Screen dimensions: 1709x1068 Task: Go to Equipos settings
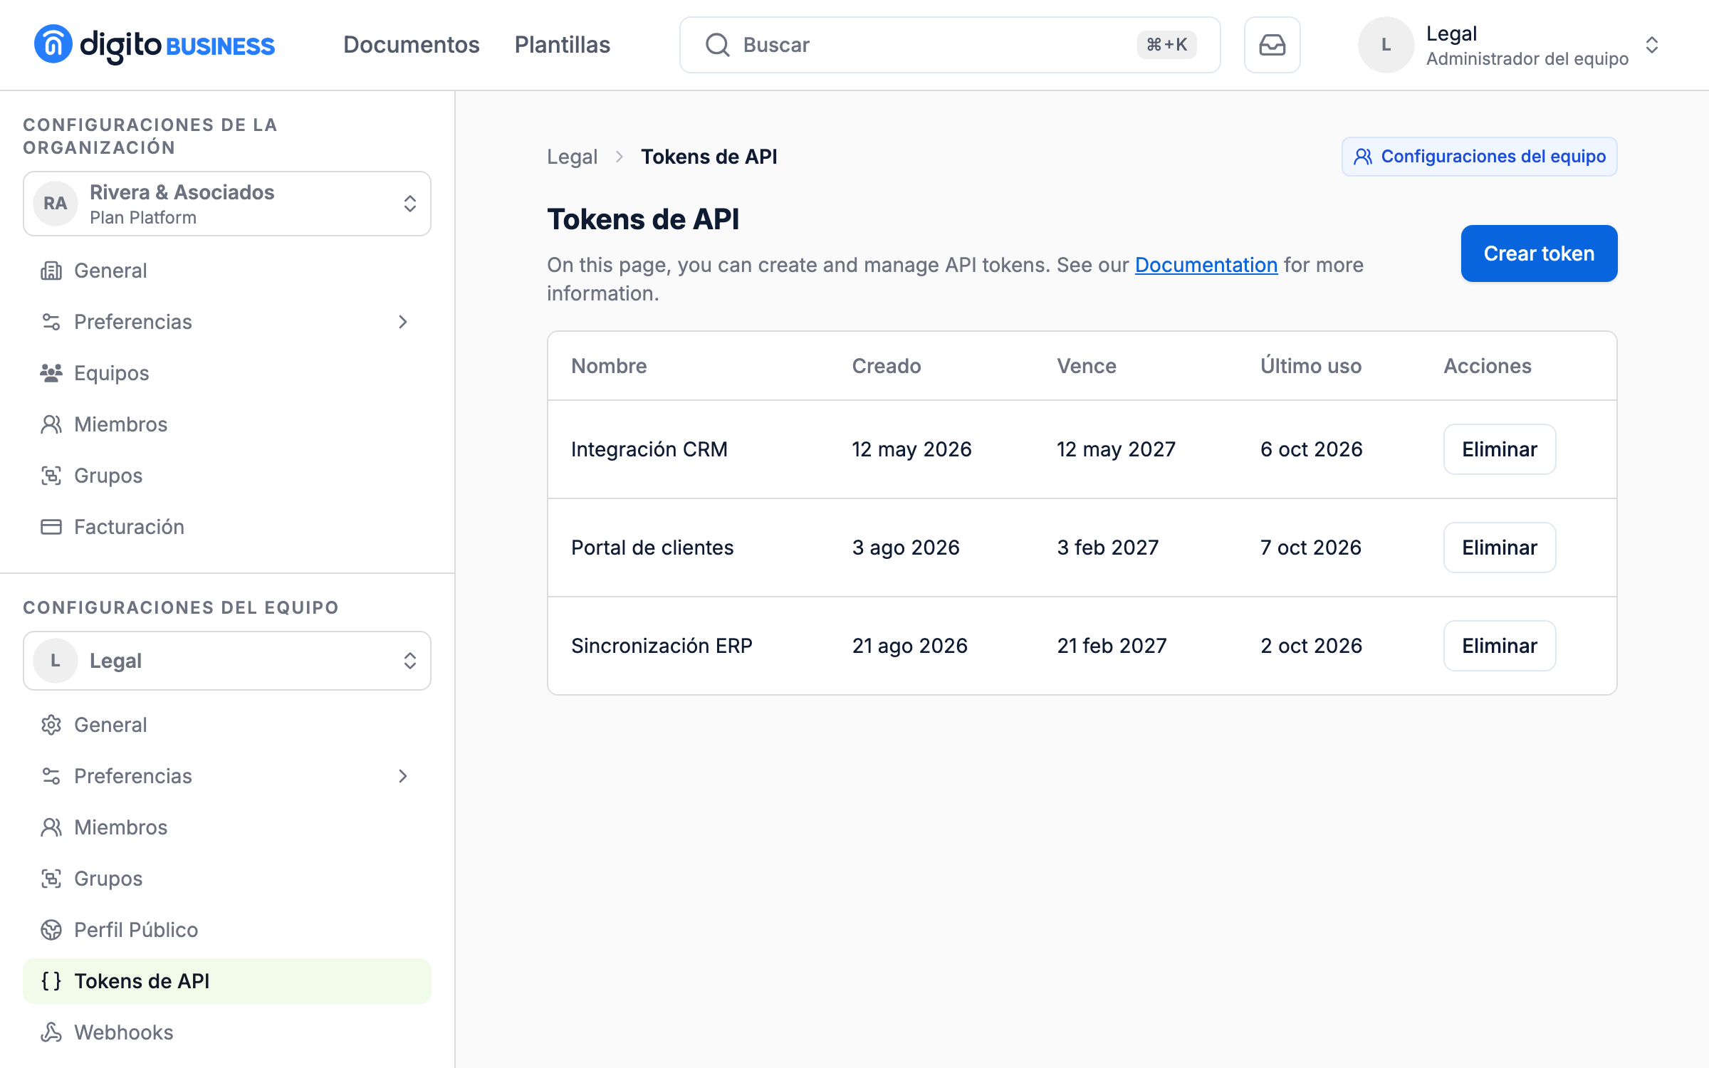click(x=227, y=373)
